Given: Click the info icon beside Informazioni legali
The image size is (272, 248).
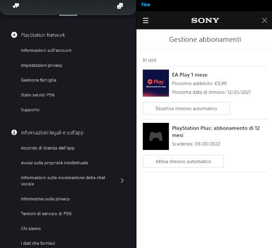Looking at the screenshot, I should pos(14,132).
